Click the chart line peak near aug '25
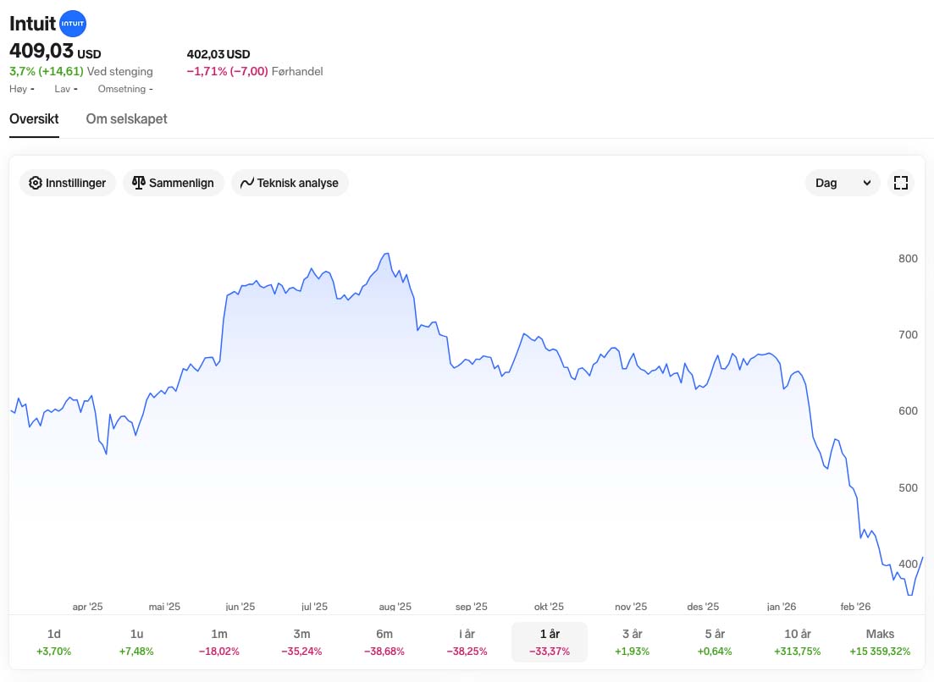The image size is (934, 682). (x=386, y=254)
